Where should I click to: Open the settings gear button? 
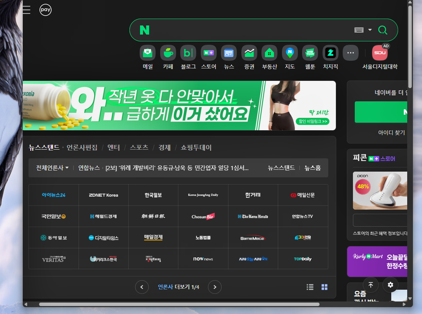(x=391, y=285)
